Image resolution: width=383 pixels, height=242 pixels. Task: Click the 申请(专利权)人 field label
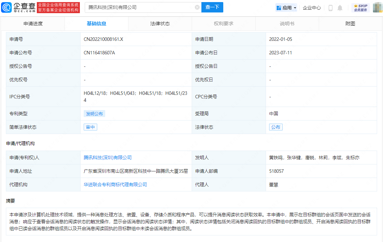tap(24, 158)
